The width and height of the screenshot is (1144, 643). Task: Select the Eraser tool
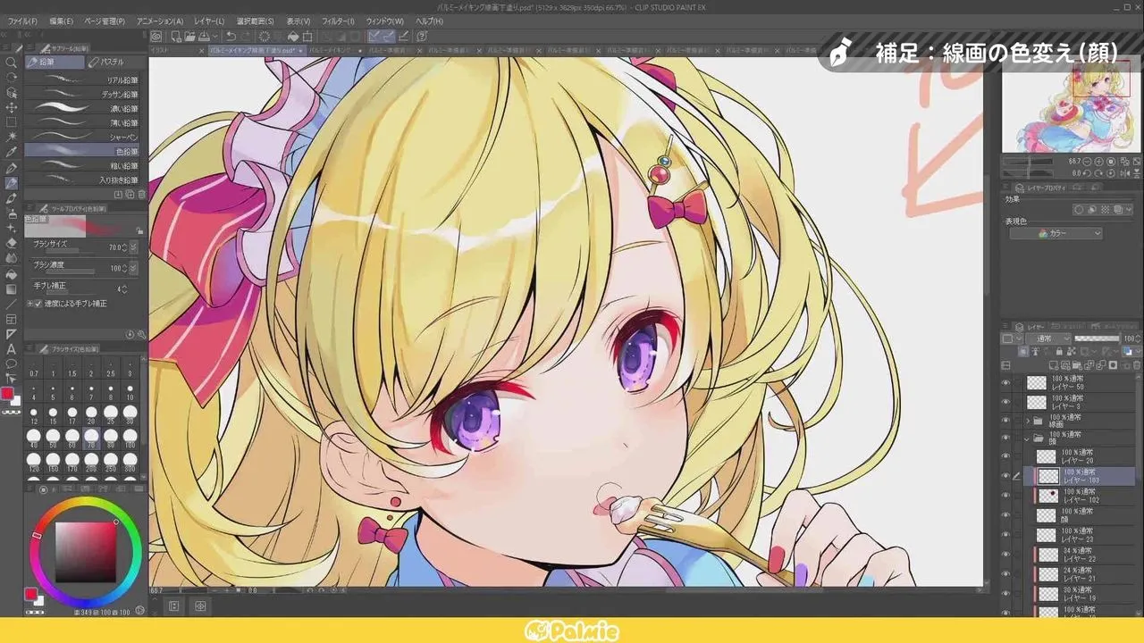11,242
